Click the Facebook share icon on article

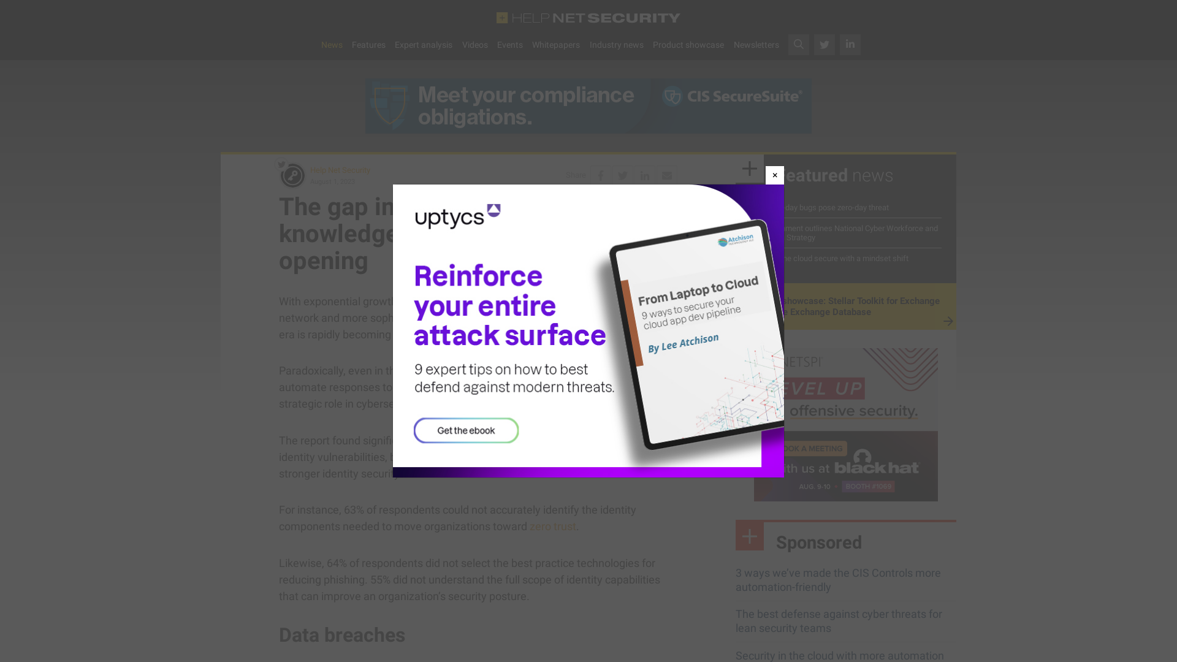pos(601,175)
